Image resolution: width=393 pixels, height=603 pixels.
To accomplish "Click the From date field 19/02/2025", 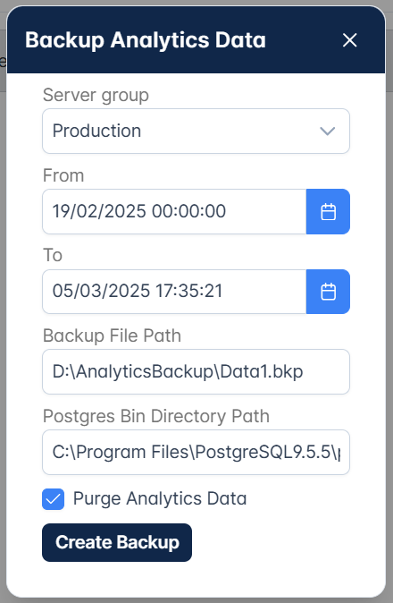I will (x=174, y=211).
